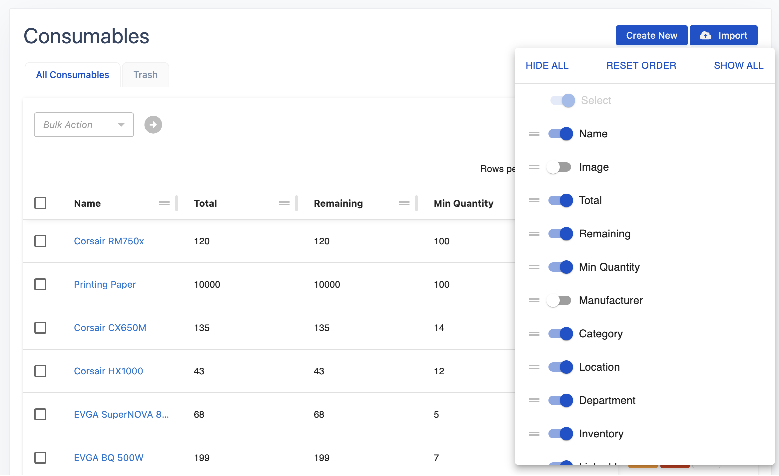
Task: Open the Printing Paper link
Action: [105, 284]
